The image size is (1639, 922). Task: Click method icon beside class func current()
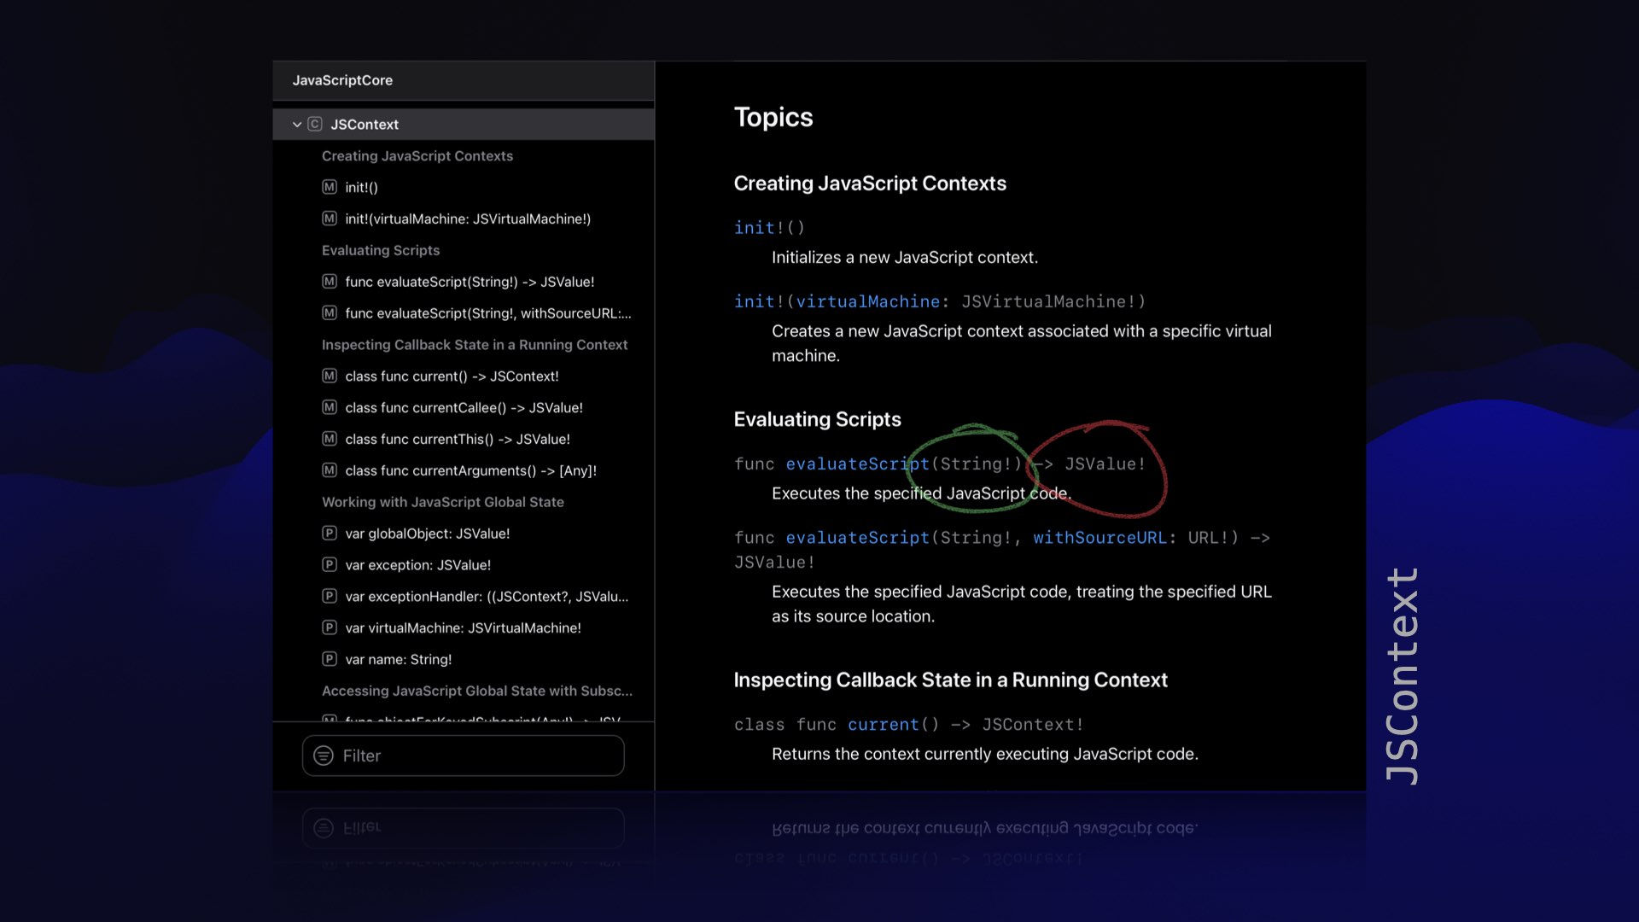point(330,376)
